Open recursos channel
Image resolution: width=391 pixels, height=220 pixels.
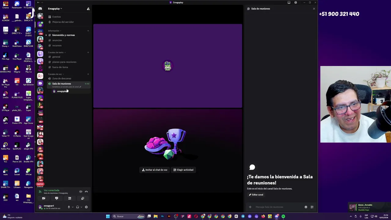(x=57, y=46)
